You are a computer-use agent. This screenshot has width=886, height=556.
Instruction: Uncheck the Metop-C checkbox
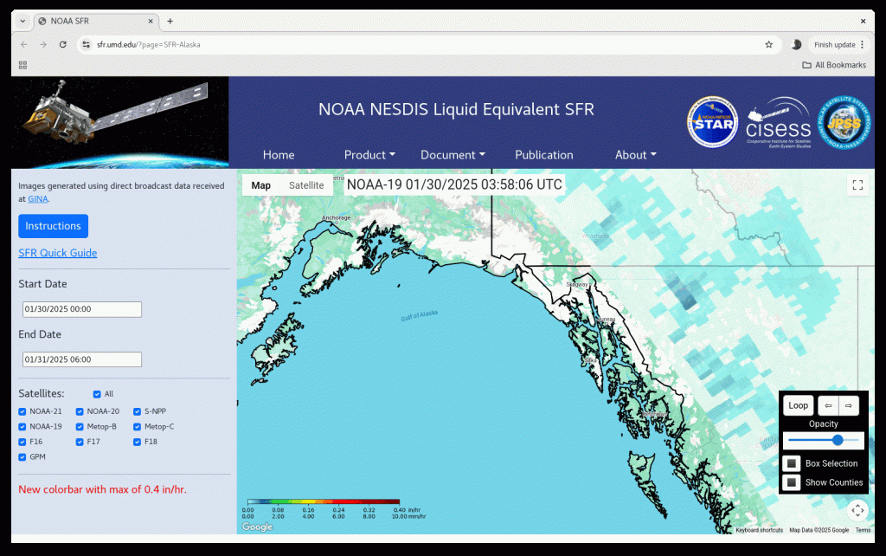coord(137,427)
